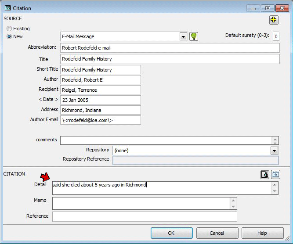293x244 pixels.
Task: Click the Citation window title icon
Action: [7, 8]
